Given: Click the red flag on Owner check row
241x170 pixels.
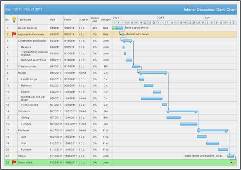Looking at the screenshot, I should [x=14, y=162].
